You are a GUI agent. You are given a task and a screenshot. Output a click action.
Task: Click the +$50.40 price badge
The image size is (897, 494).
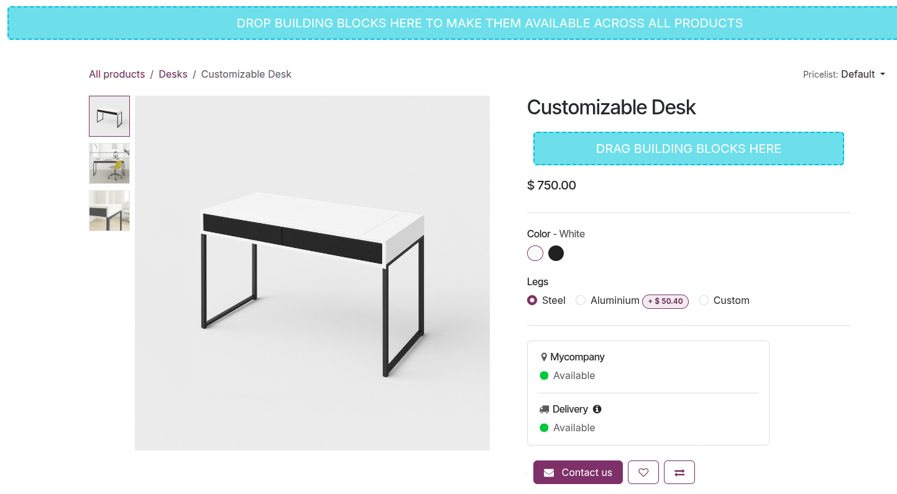pyautogui.click(x=665, y=301)
